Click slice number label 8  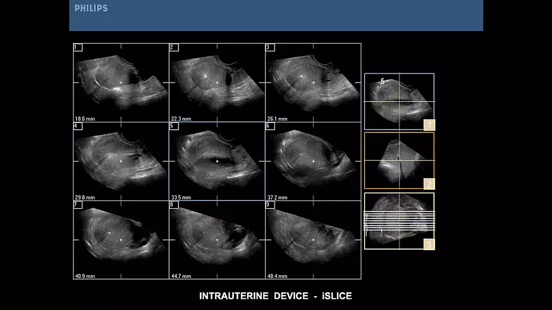pyautogui.click(x=174, y=205)
